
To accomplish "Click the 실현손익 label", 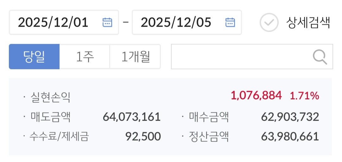I will (x=50, y=97).
